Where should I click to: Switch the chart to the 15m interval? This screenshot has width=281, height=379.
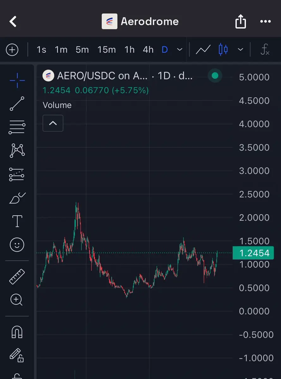(x=107, y=50)
